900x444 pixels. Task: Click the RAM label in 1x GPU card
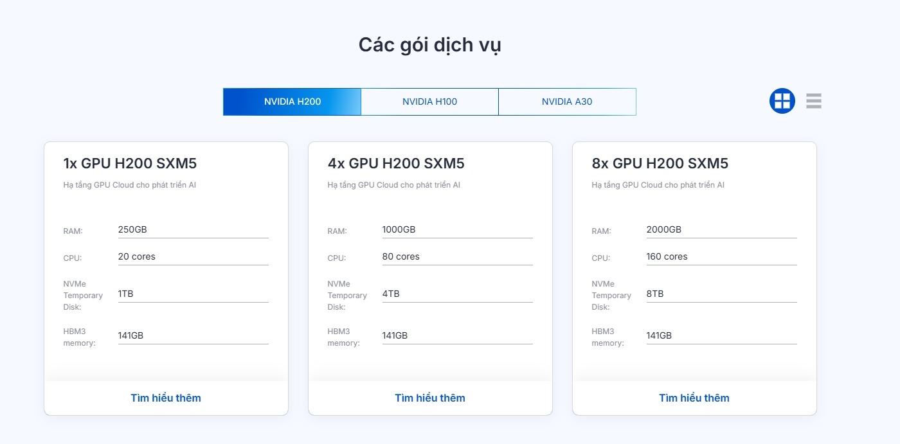click(73, 231)
